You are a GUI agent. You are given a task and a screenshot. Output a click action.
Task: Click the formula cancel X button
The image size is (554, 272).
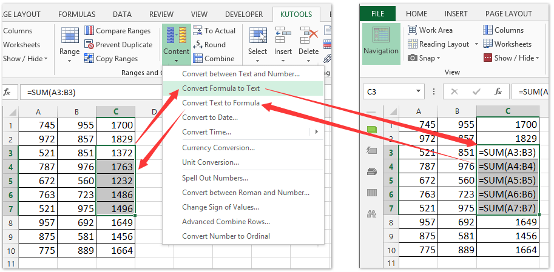click(x=453, y=92)
